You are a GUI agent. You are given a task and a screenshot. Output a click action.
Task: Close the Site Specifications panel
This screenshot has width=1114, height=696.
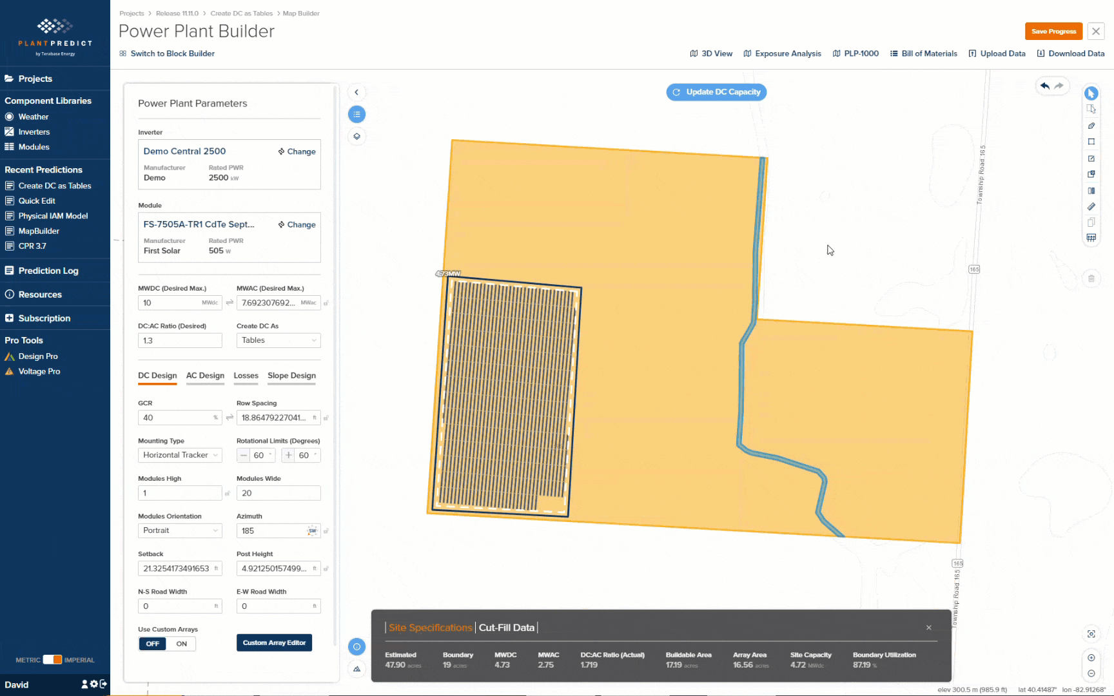tap(929, 628)
